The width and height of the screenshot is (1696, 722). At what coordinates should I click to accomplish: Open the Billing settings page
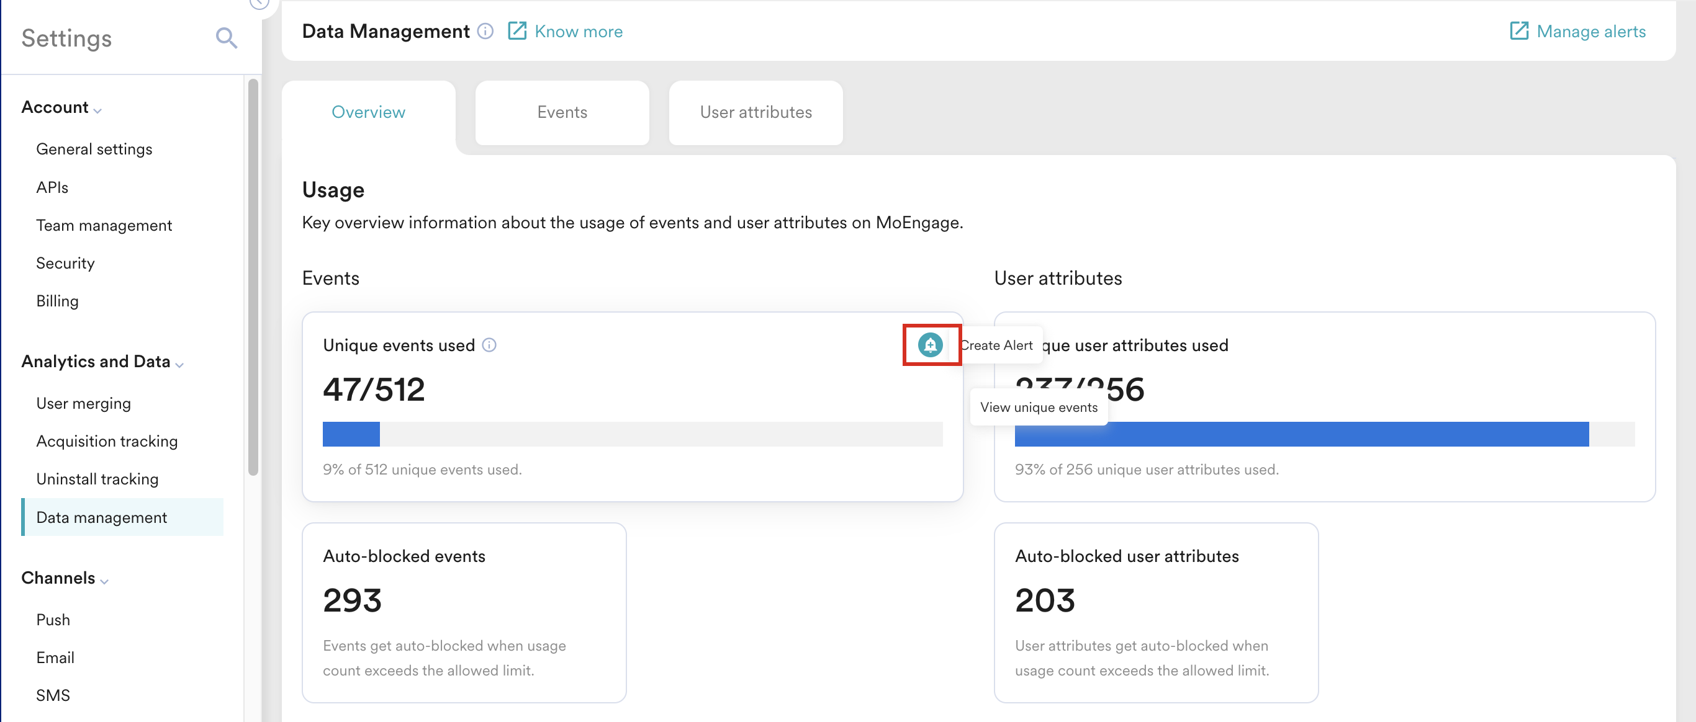pyautogui.click(x=57, y=301)
